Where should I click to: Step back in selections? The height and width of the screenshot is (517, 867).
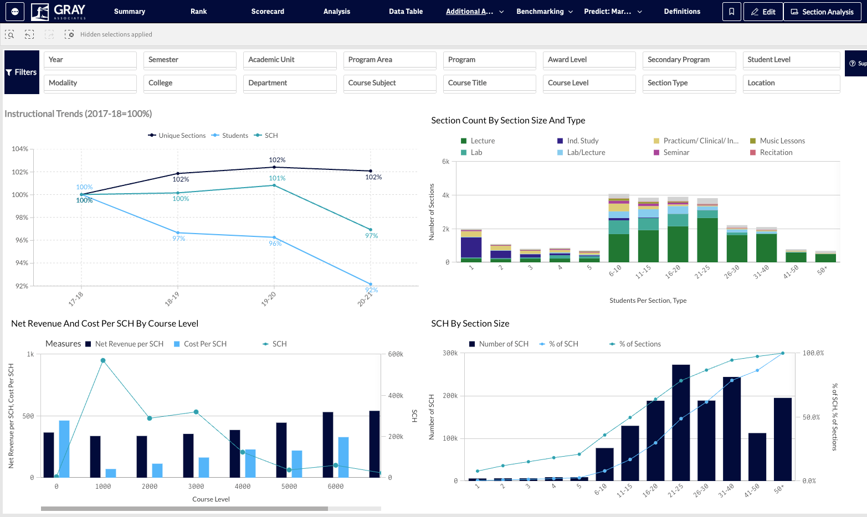coord(29,34)
